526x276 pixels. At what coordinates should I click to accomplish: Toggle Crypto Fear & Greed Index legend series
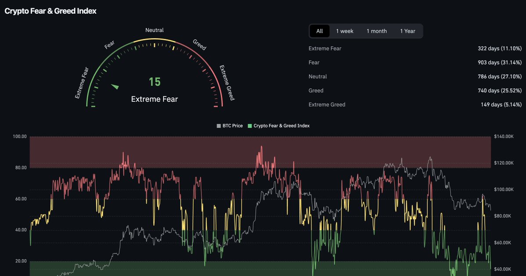(x=279, y=126)
